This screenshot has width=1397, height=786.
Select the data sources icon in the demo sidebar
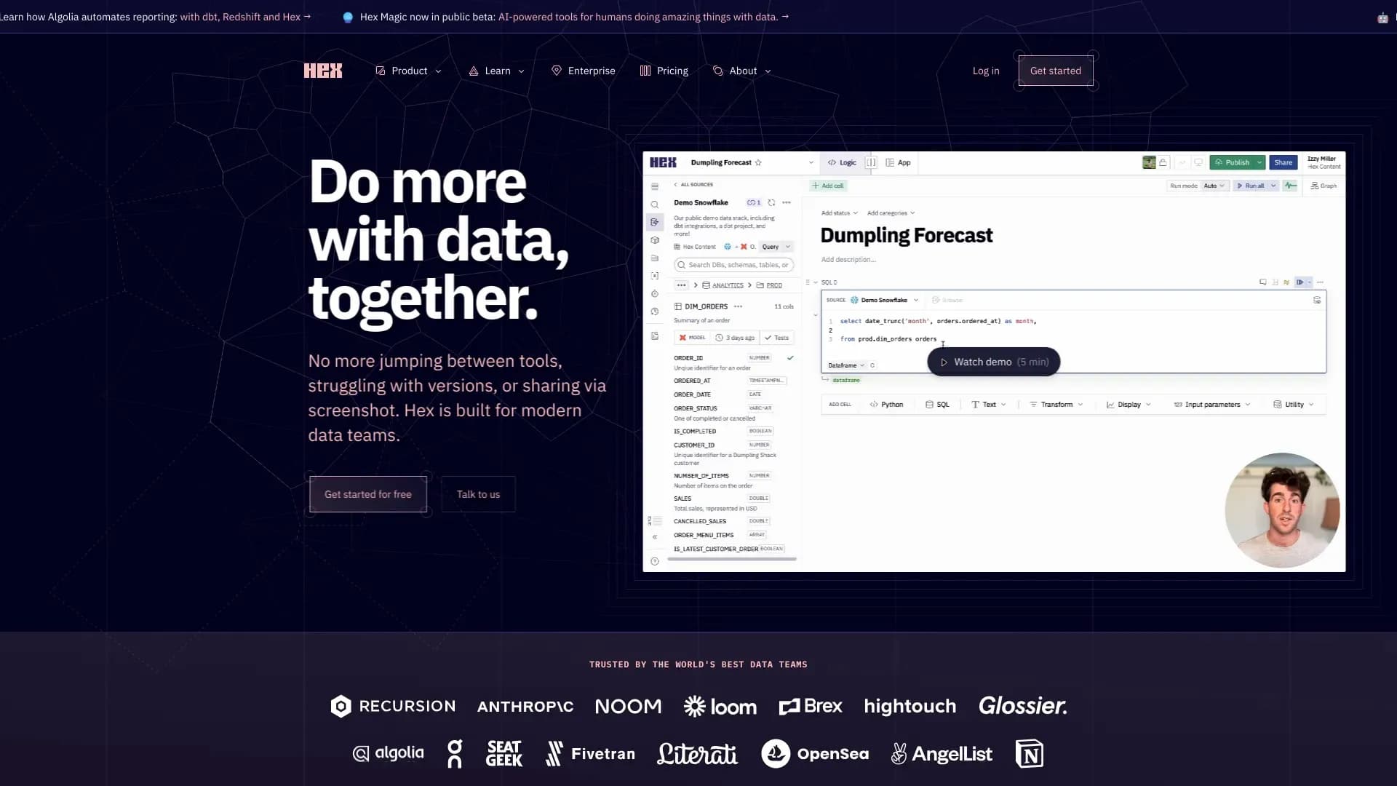coord(655,222)
